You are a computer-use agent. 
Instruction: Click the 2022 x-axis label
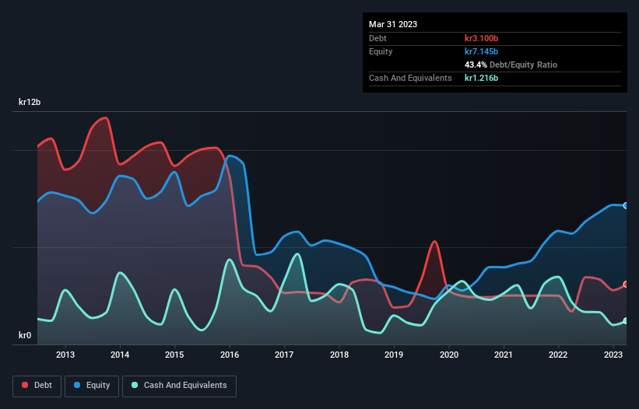pos(558,355)
